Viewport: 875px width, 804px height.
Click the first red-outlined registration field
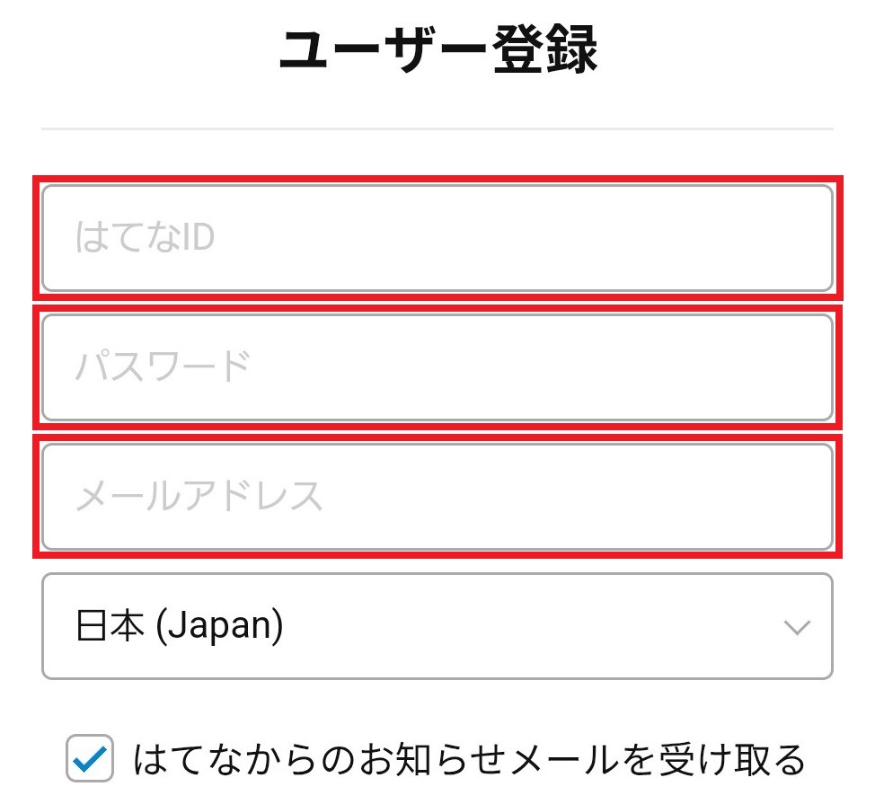coord(437,239)
